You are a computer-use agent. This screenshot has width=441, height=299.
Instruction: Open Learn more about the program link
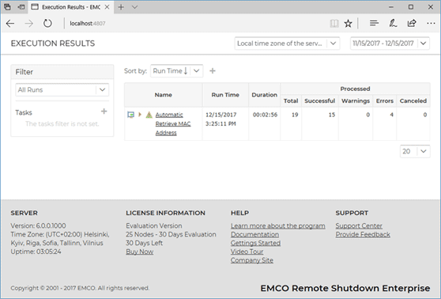pos(278,225)
